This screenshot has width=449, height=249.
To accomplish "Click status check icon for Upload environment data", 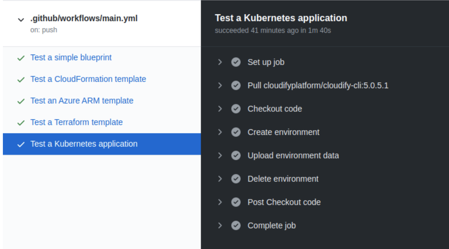I will click(x=236, y=155).
